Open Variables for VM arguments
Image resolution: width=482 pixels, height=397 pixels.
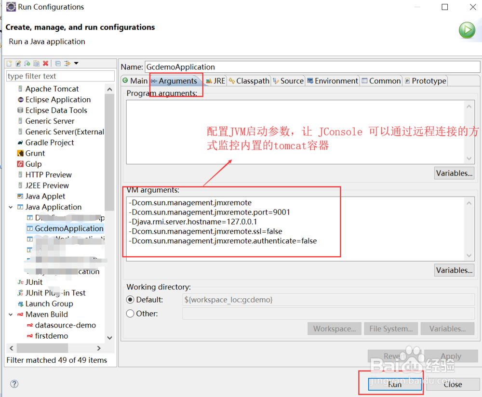click(x=454, y=270)
